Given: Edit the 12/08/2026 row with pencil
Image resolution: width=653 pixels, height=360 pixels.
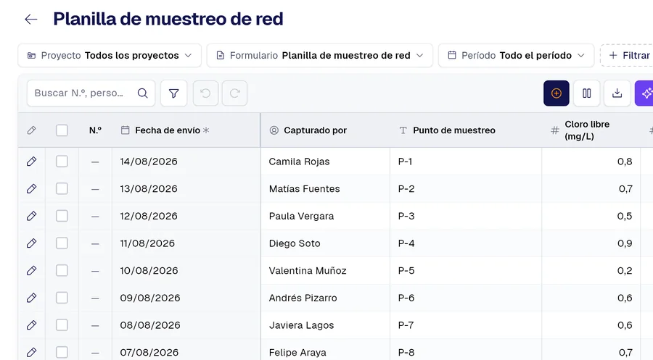Looking at the screenshot, I should coord(32,216).
